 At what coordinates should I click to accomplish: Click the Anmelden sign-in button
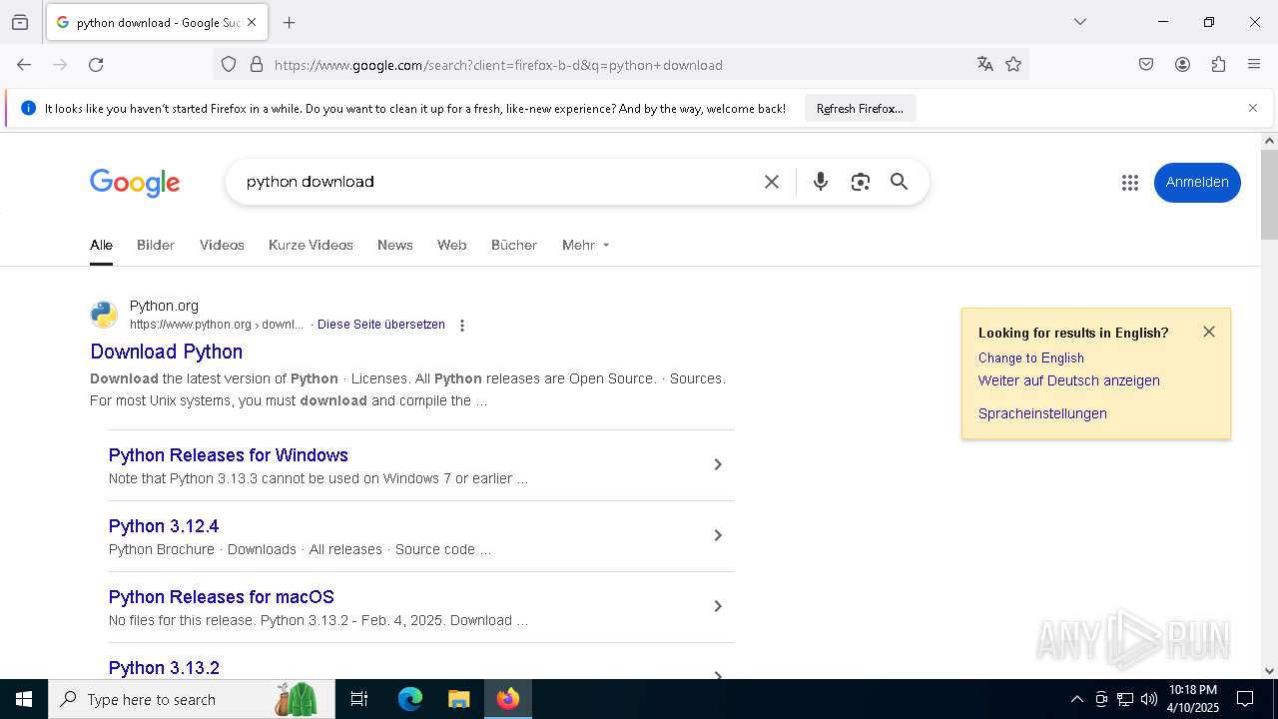pos(1197,183)
